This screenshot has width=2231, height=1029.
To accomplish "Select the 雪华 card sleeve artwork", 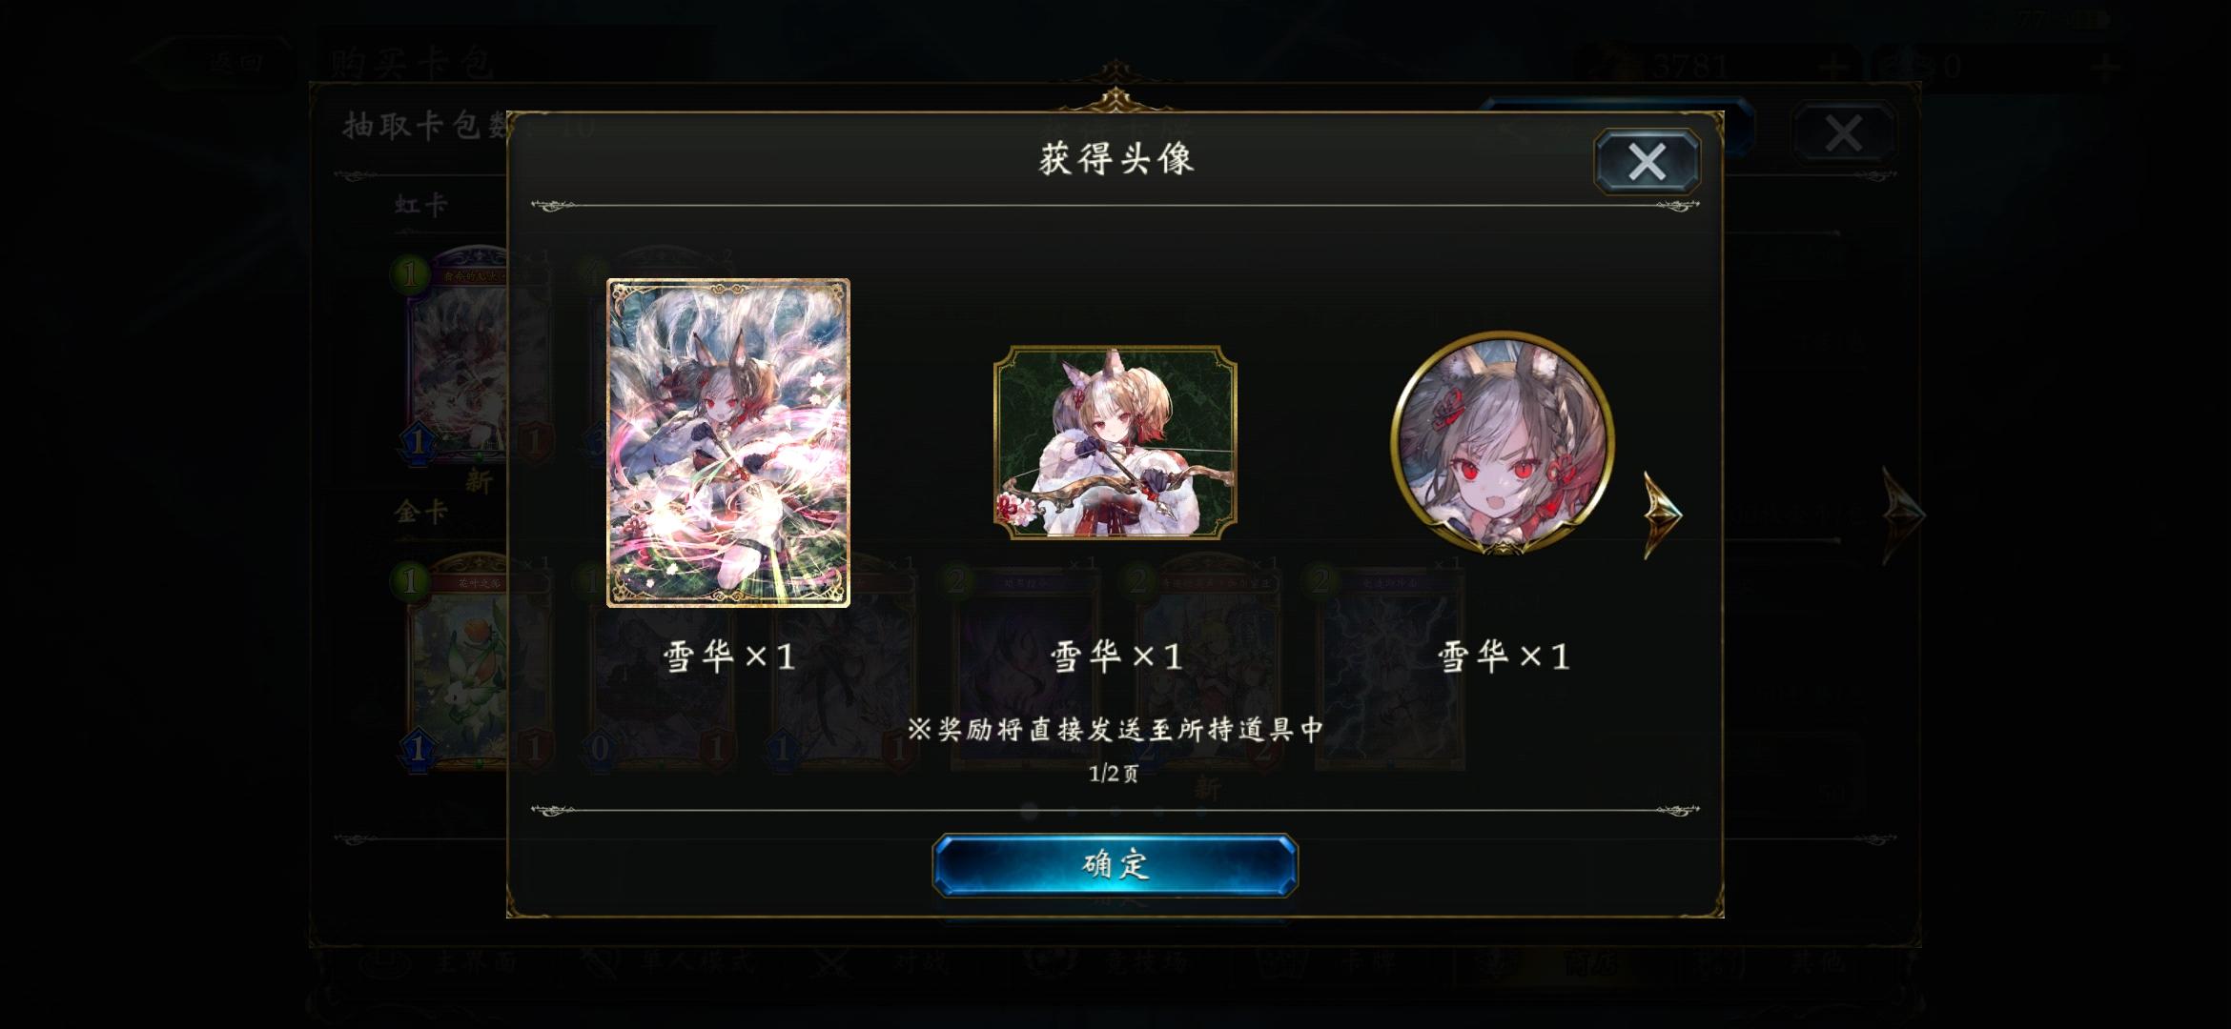I will click(728, 442).
